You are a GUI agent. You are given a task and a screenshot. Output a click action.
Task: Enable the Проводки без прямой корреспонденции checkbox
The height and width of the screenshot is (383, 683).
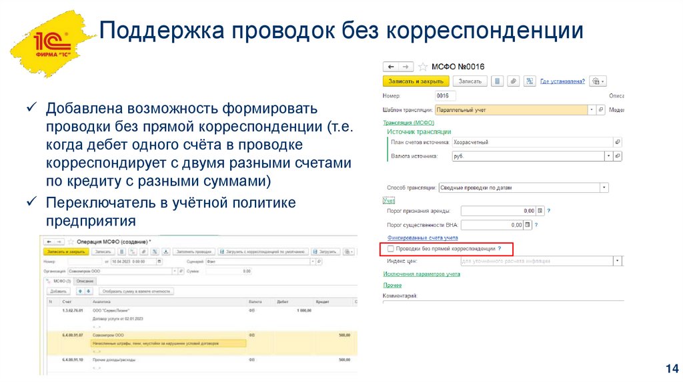coord(391,248)
